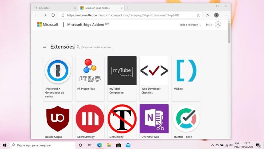This screenshot has height=149, width=264.
Task: Click the Digite aqui para pesquisar box
Action: [x=42, y=145]
